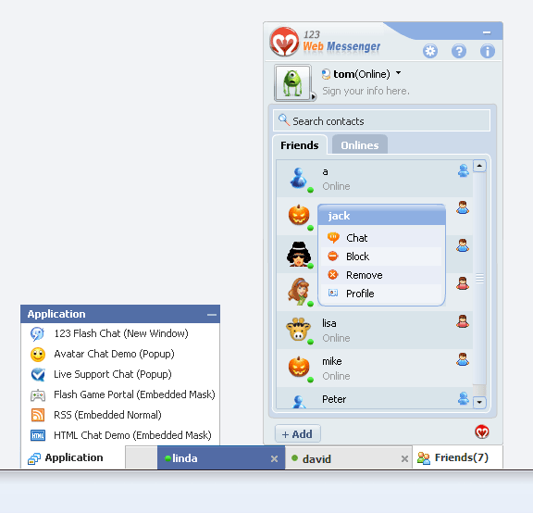Expand the avatar arrow next to tom's picture
This screenshot has width=533, height=513.
pos(314,97)
